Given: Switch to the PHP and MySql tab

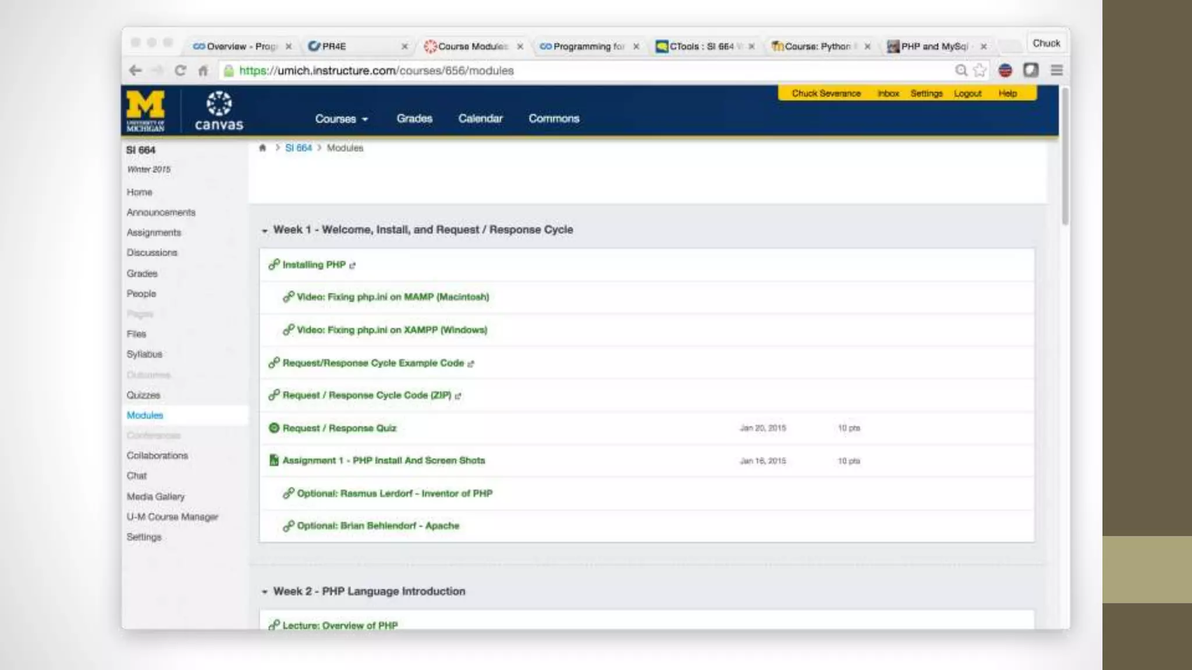Looking at the screenshot, I should pyautogui.click(x=934, y=46).
